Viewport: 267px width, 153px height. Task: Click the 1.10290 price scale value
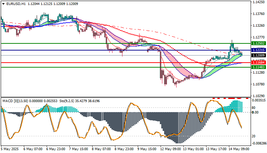coord(259,96)
